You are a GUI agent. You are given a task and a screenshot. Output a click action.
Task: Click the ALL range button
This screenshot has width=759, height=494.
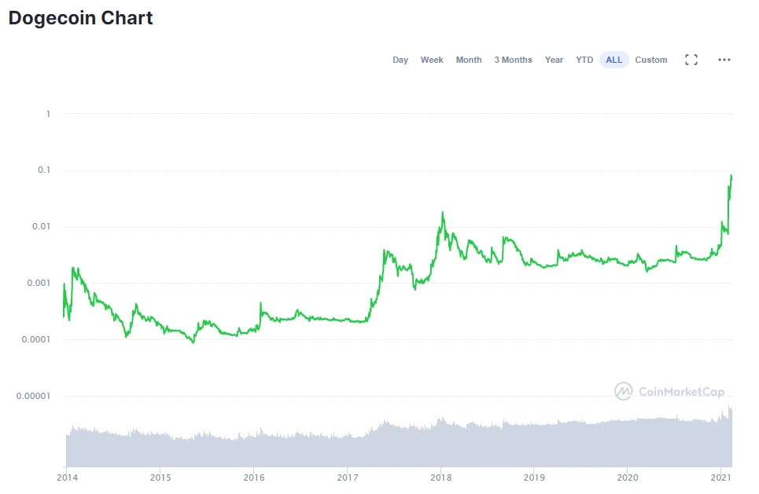click(x=613, y=60)
